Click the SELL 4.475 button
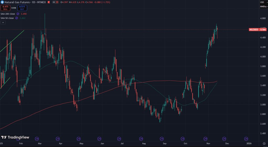 [5, 8]
